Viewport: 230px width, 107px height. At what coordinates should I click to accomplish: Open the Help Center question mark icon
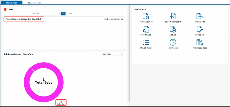tap(173, 42)
